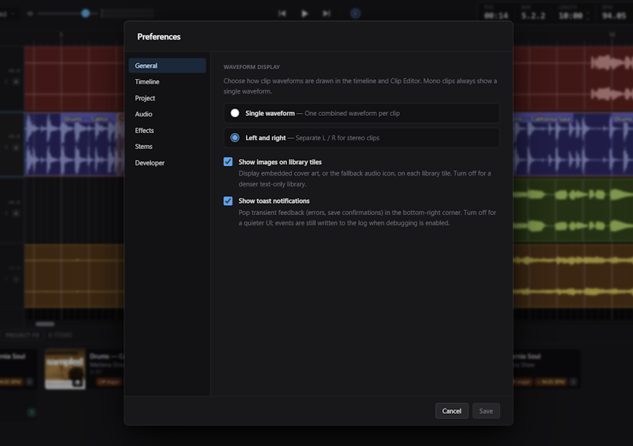Select the Single waveform radio option
633x446 pixels.
[234, 113]
